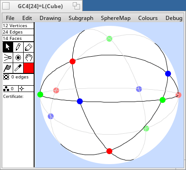Screen dimensions: 186x170
Task: Select the arrow pointer tool
Action: 8,47
